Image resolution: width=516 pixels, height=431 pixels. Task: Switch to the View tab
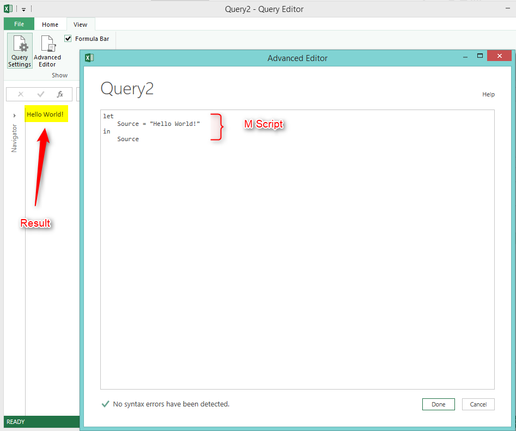click(x=80, y=24)
